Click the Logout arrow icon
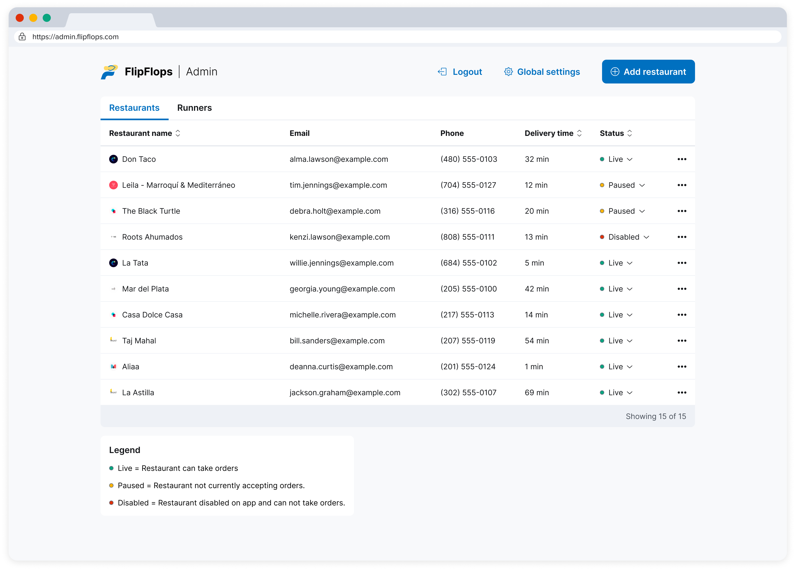The image size is (795, 570). pos(442,72)
